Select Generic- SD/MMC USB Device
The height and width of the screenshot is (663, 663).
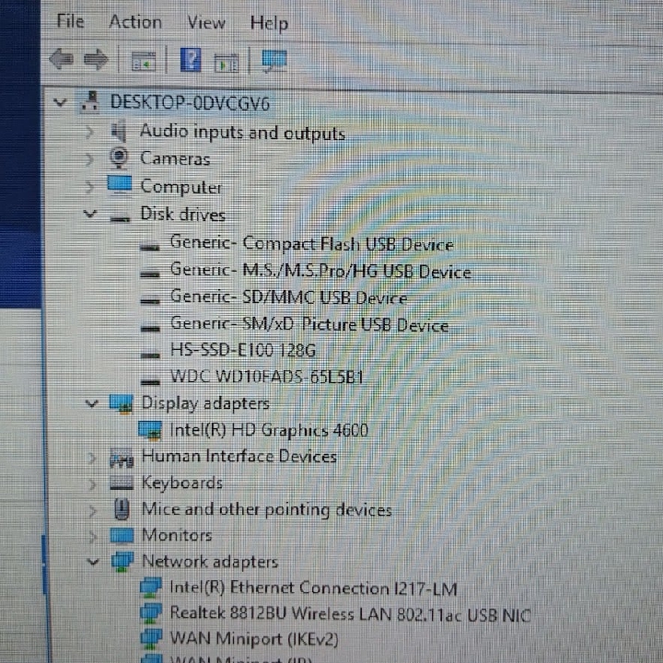pos(288,297)
